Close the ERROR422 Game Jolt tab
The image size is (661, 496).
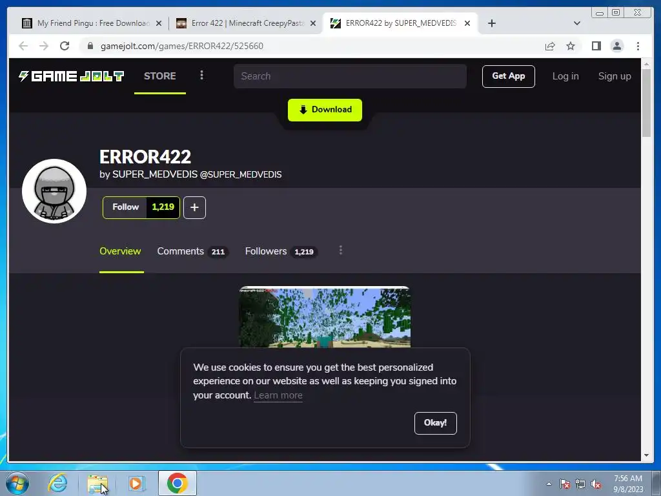coord(467,23)
